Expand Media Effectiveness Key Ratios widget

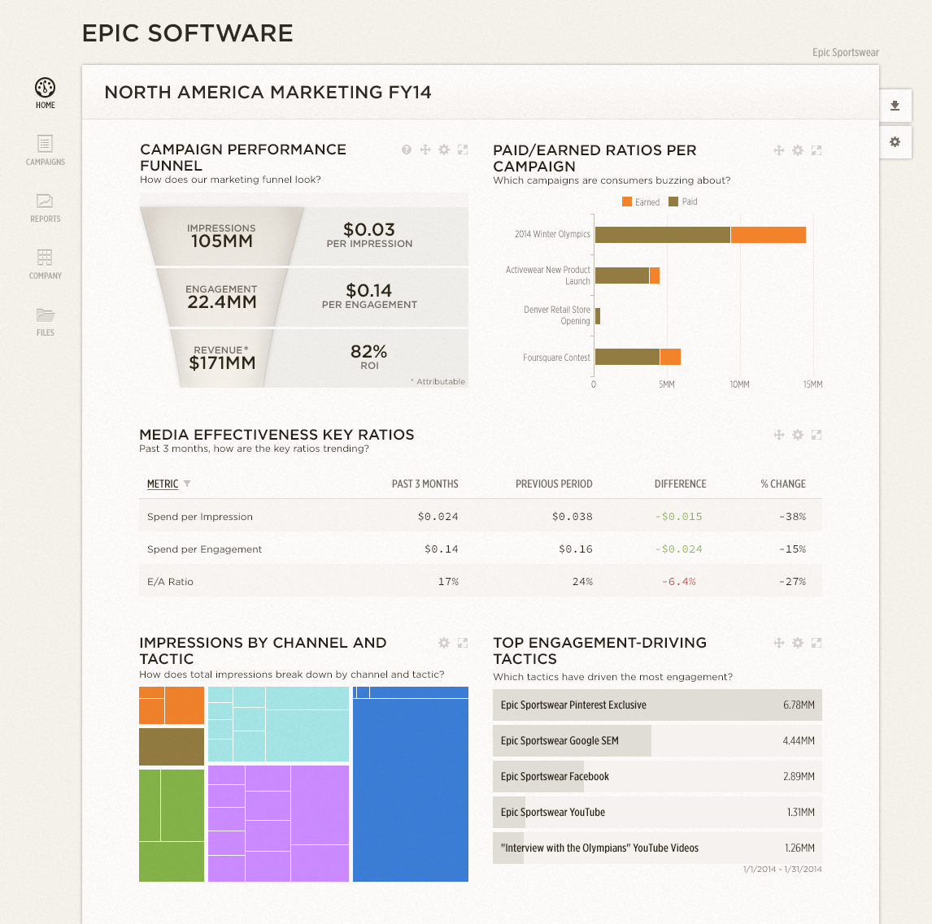pyautogui.click(x=817, y=435)
